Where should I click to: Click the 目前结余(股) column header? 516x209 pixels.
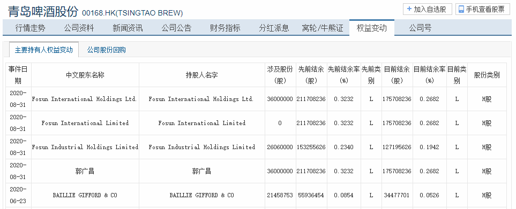click(x=397, y=75)
